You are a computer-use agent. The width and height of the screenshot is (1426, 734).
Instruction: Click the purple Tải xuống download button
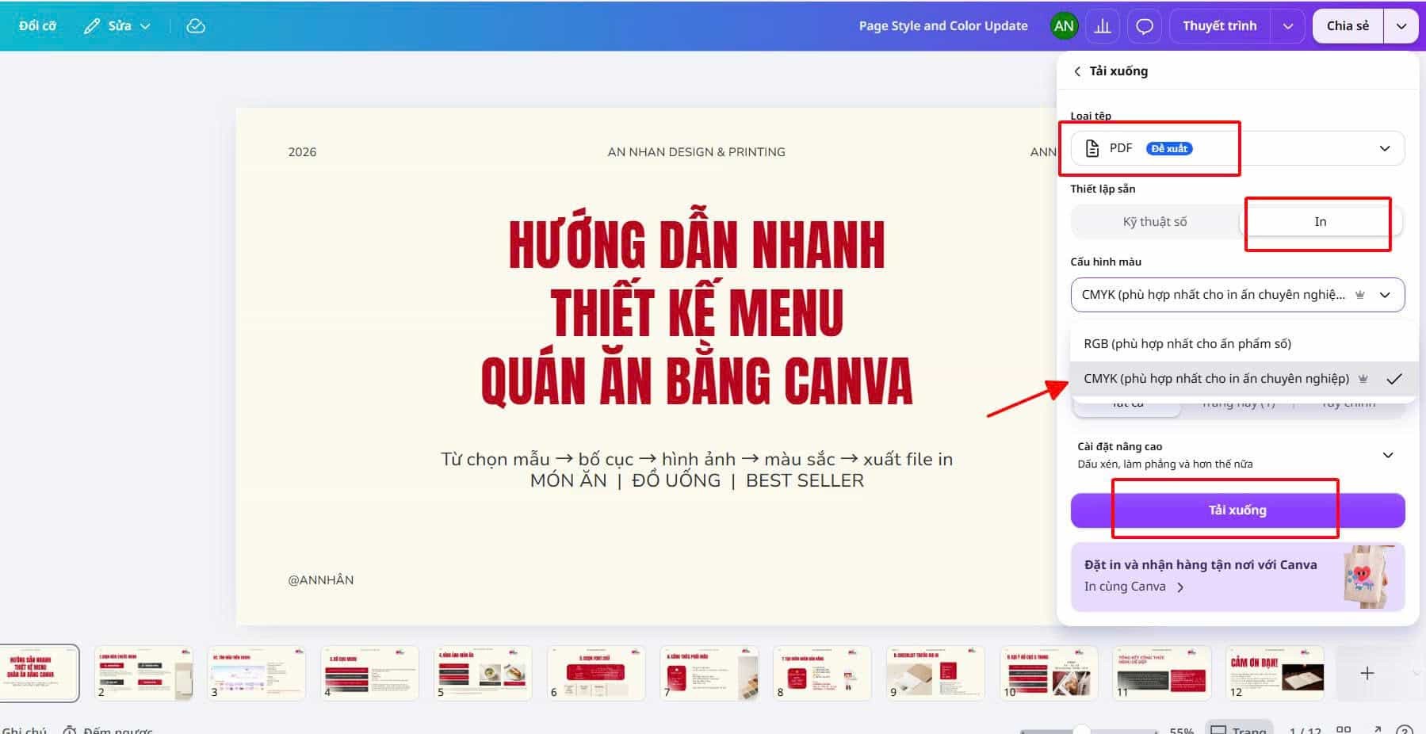[1237, 510]
